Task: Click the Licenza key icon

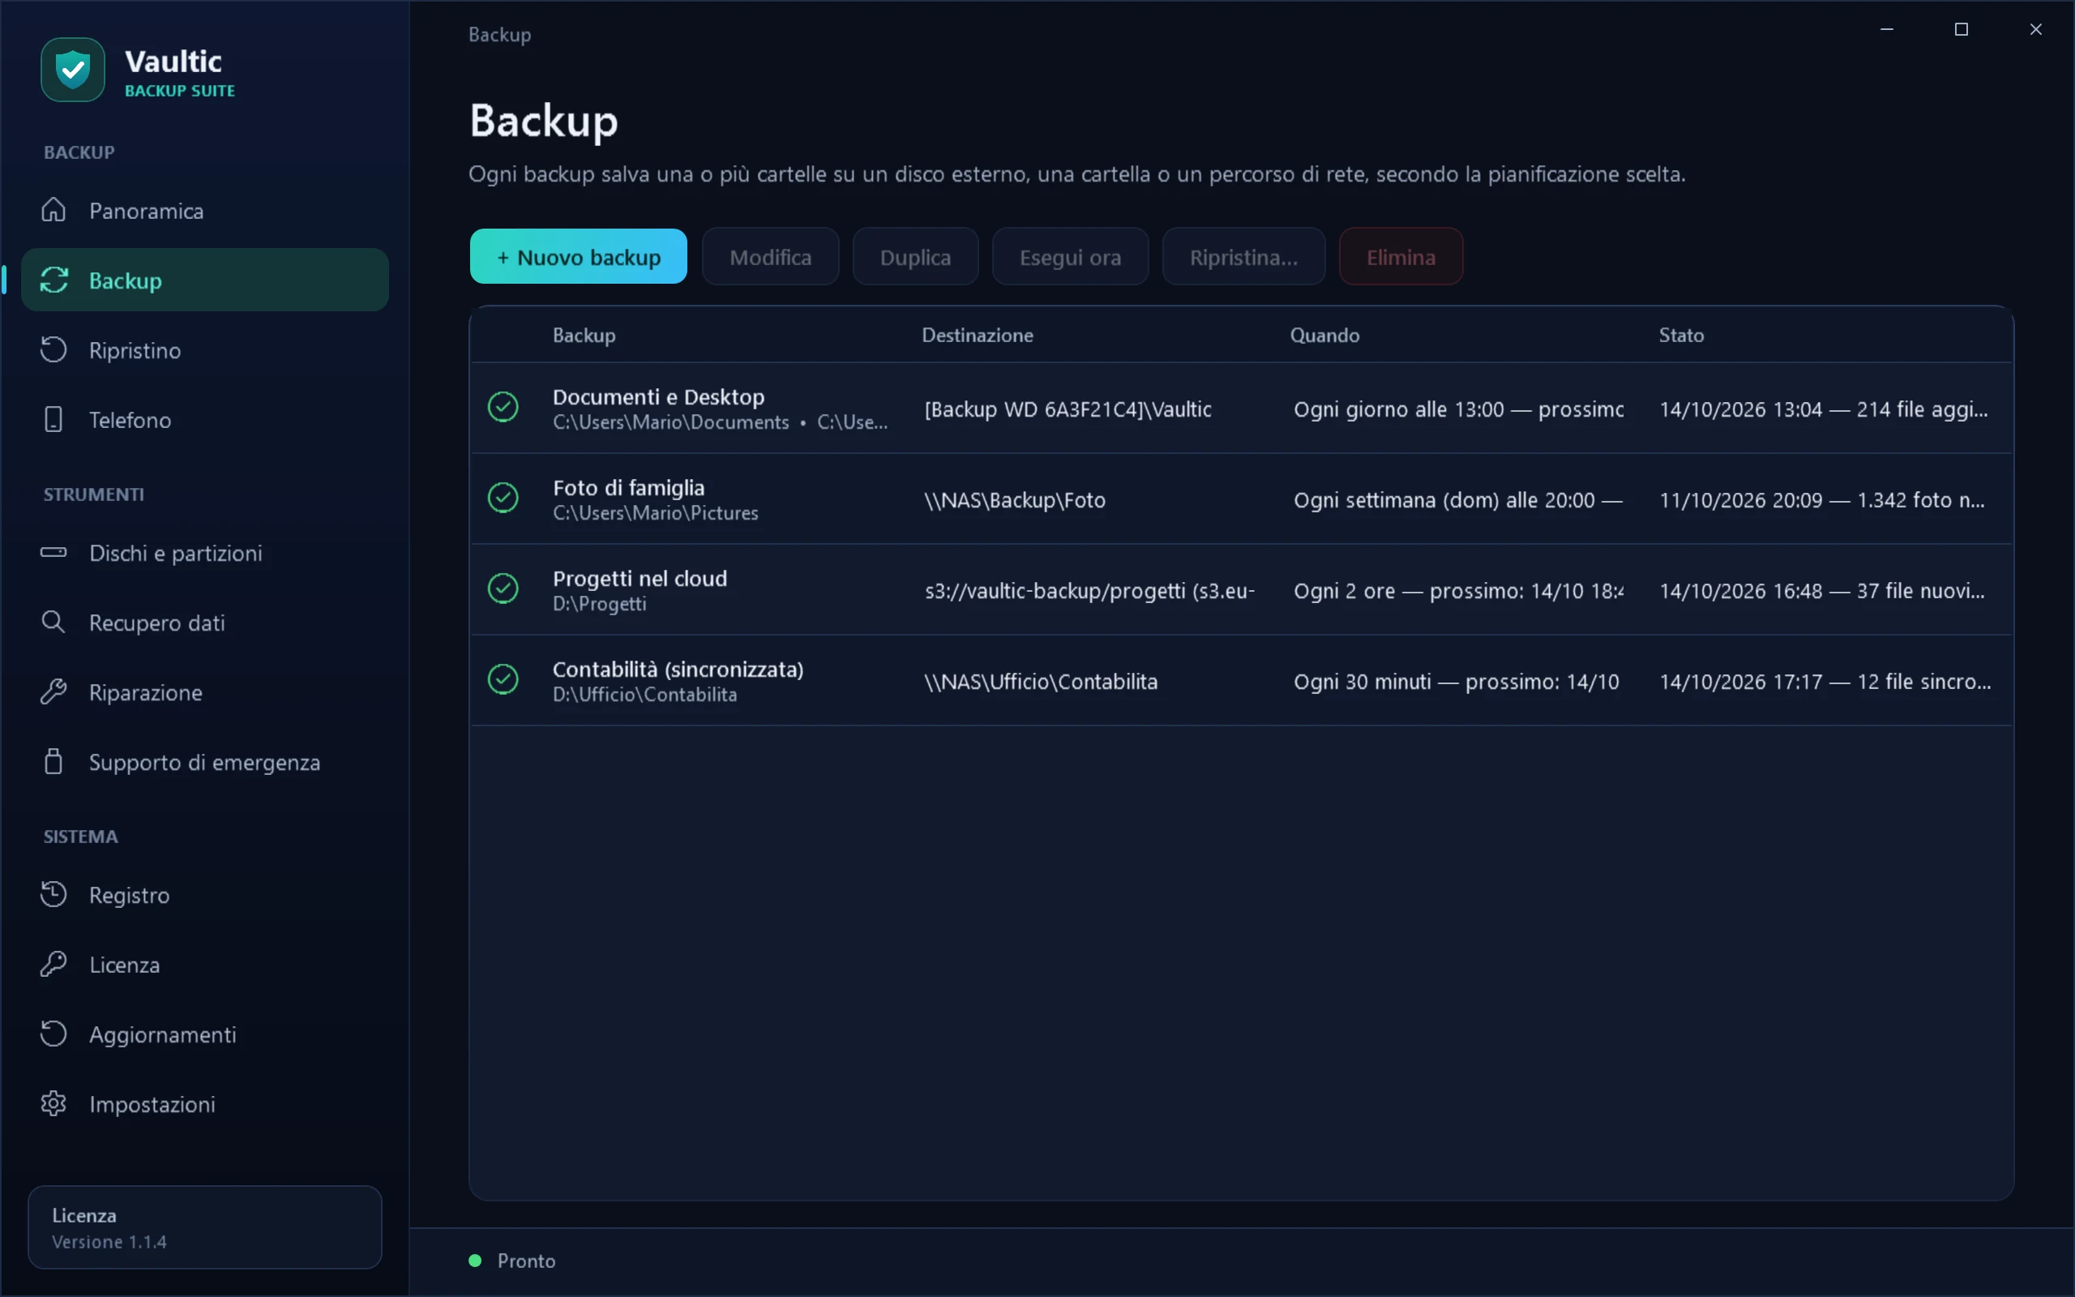Action: 53,964
